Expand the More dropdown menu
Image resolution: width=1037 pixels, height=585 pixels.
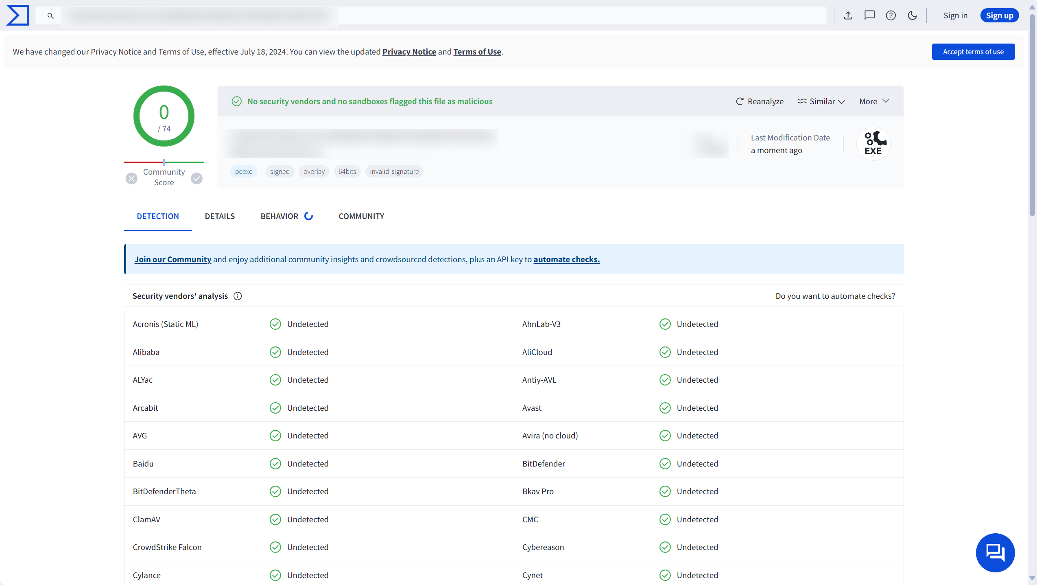click(x=874, y=101)
